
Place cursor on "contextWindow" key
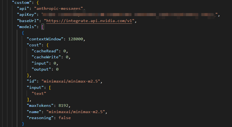coord(45,39)
